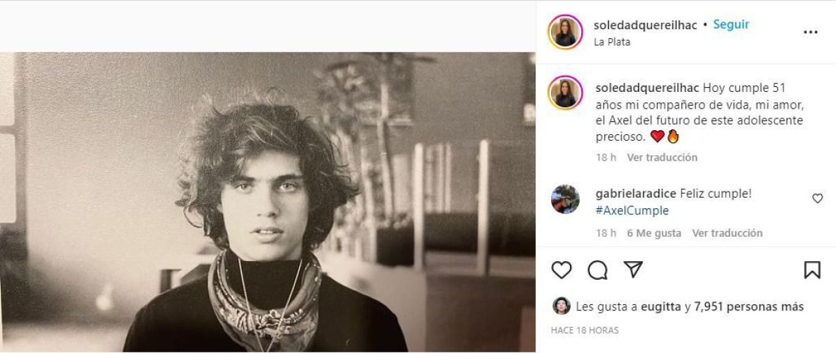
Task: Open the three-dot more options menu
Action: point(810,32)
